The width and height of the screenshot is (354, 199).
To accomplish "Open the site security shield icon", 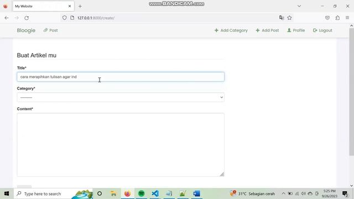I will (x=65, y=18).
